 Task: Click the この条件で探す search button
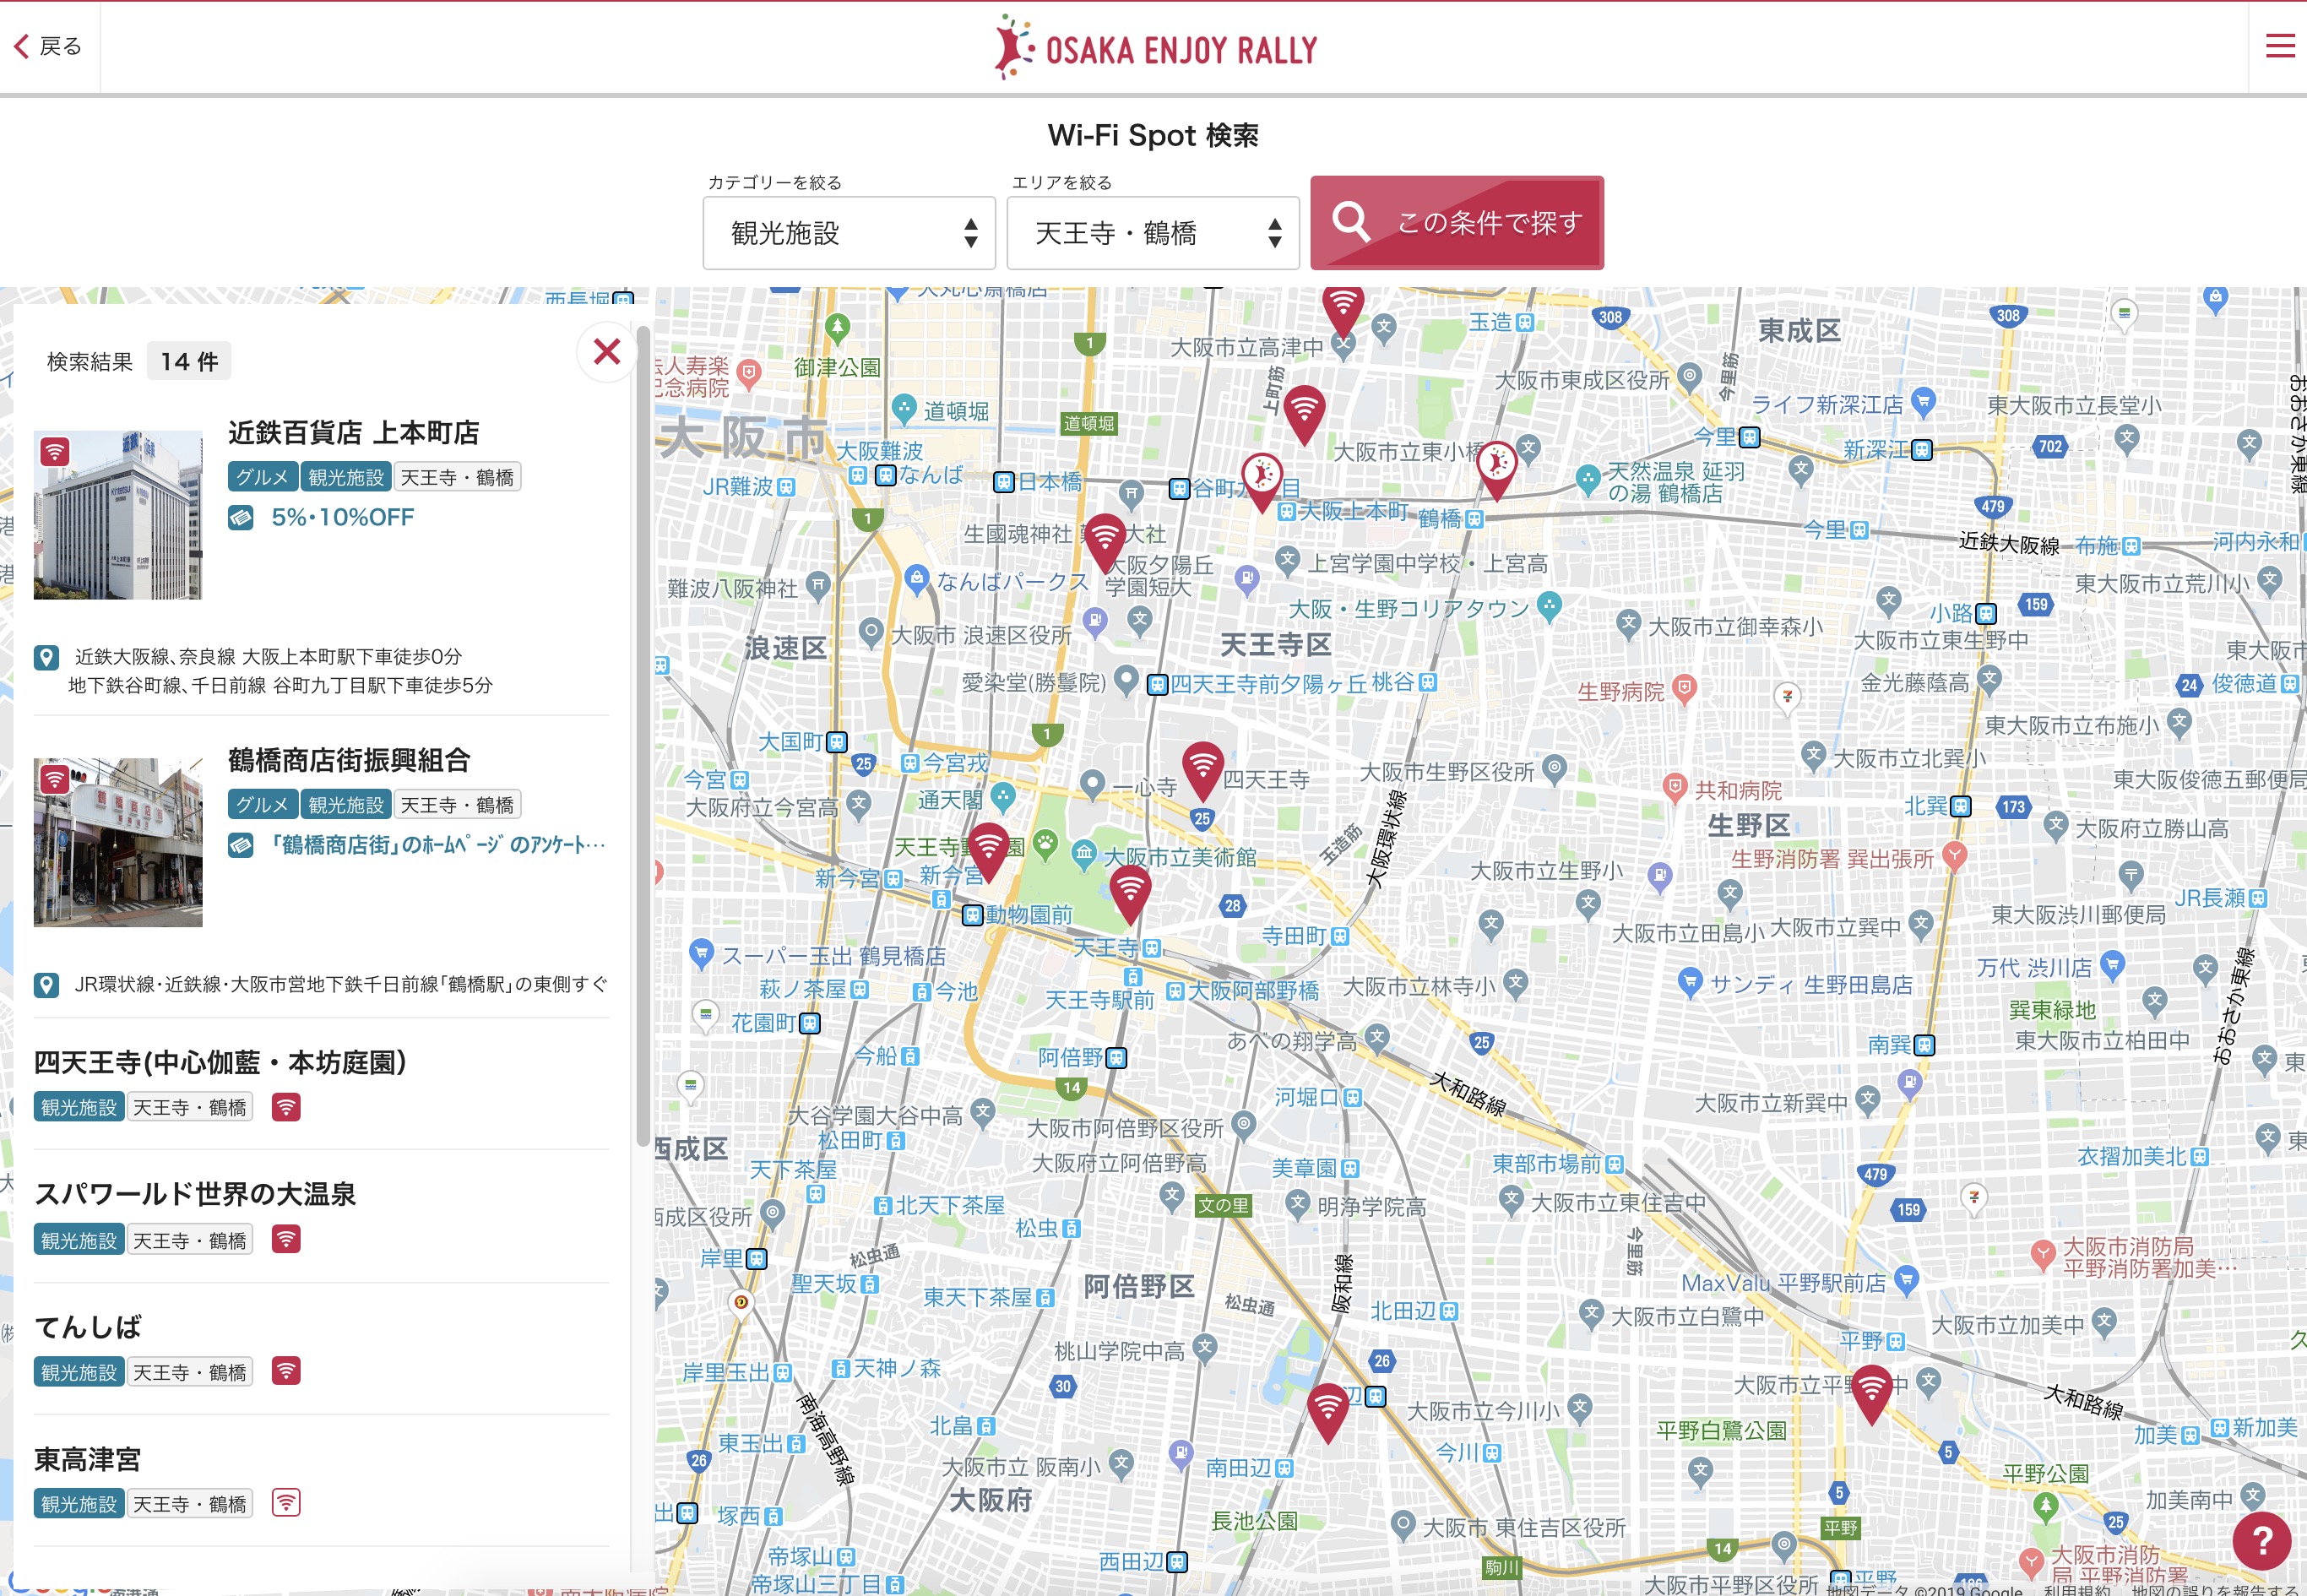tap(1457, 223)
